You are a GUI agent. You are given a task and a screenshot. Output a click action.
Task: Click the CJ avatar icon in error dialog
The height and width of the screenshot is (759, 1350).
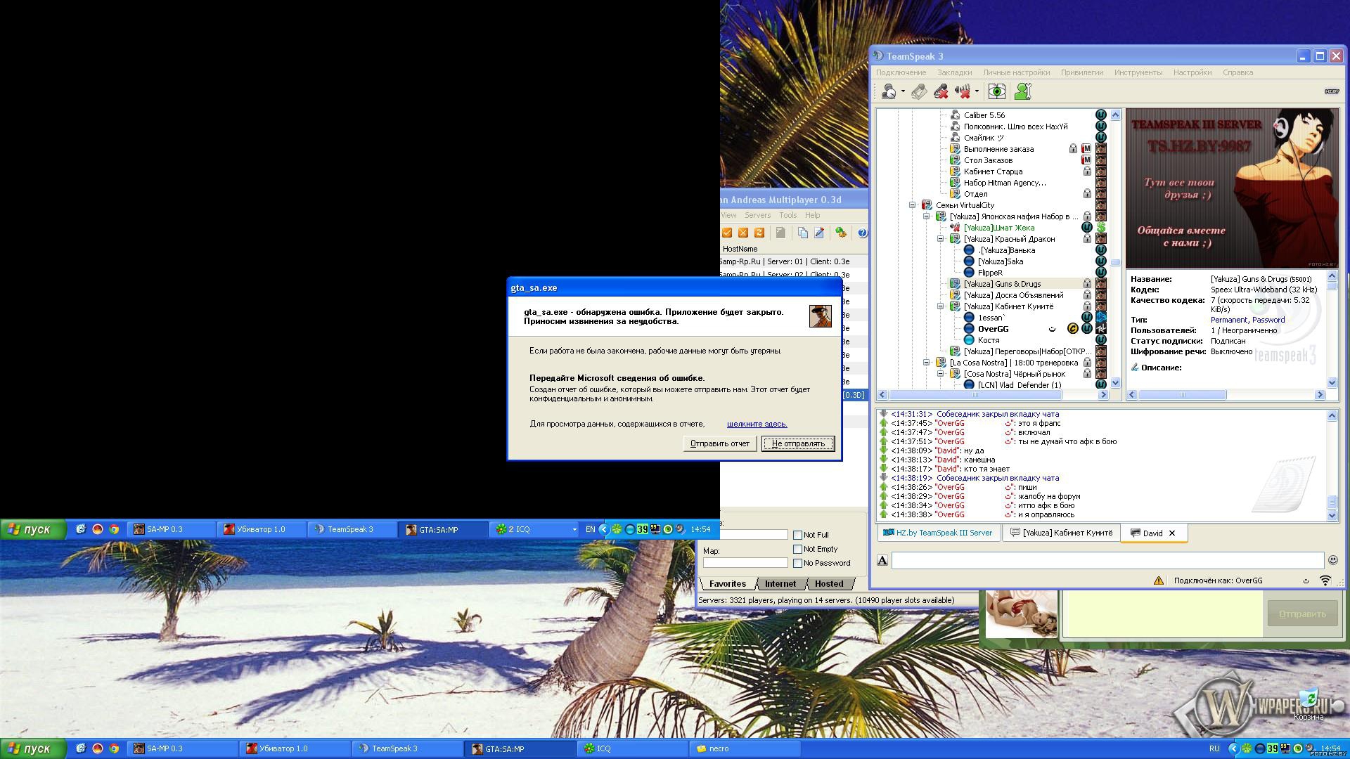click(x=820, y=316)
